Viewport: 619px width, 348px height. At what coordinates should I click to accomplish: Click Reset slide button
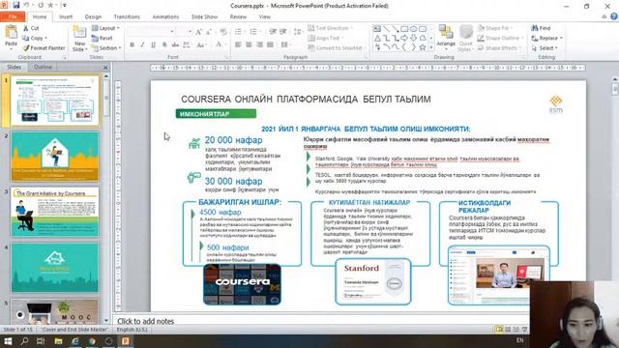pyautogui.click(x=102, y=39)
